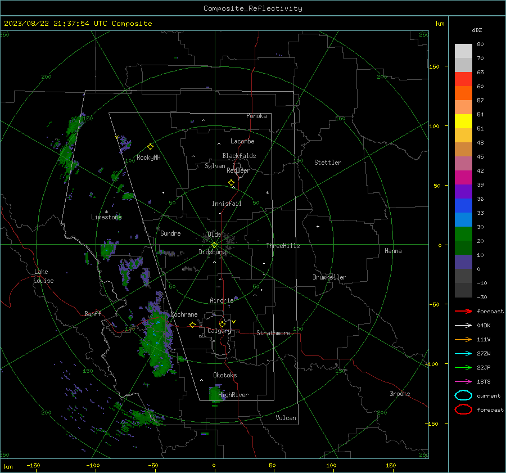This screenshot has width=506, height=473.
Task: Click the Drumheller label
Action: point(329,277)
